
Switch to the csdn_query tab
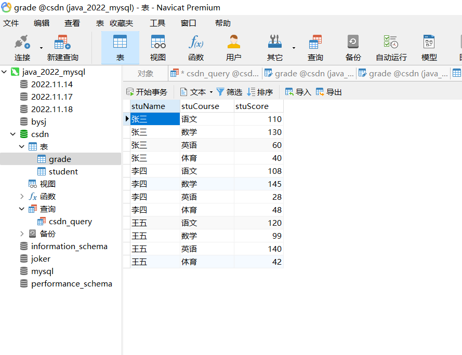(215, 74)
